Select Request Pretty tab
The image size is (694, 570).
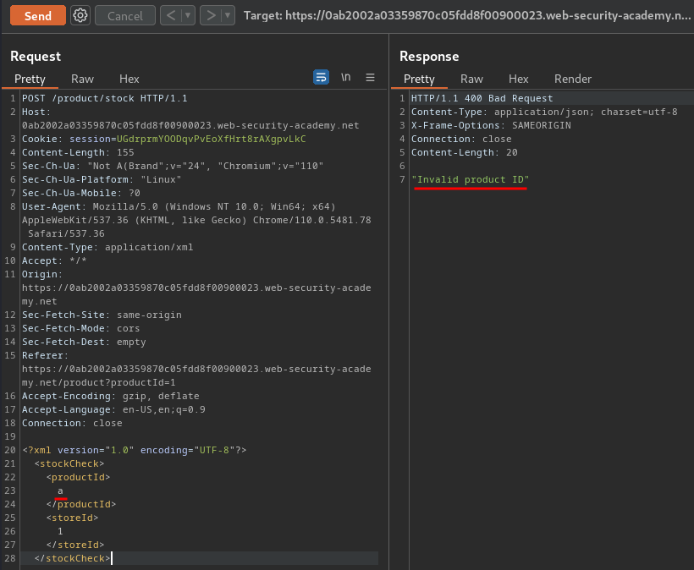(x=30, y=79)
